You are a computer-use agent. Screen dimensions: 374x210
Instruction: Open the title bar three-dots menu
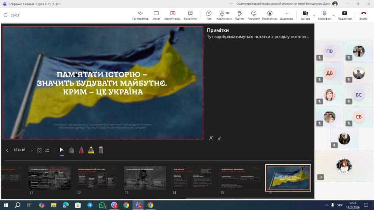click(231, 4)
